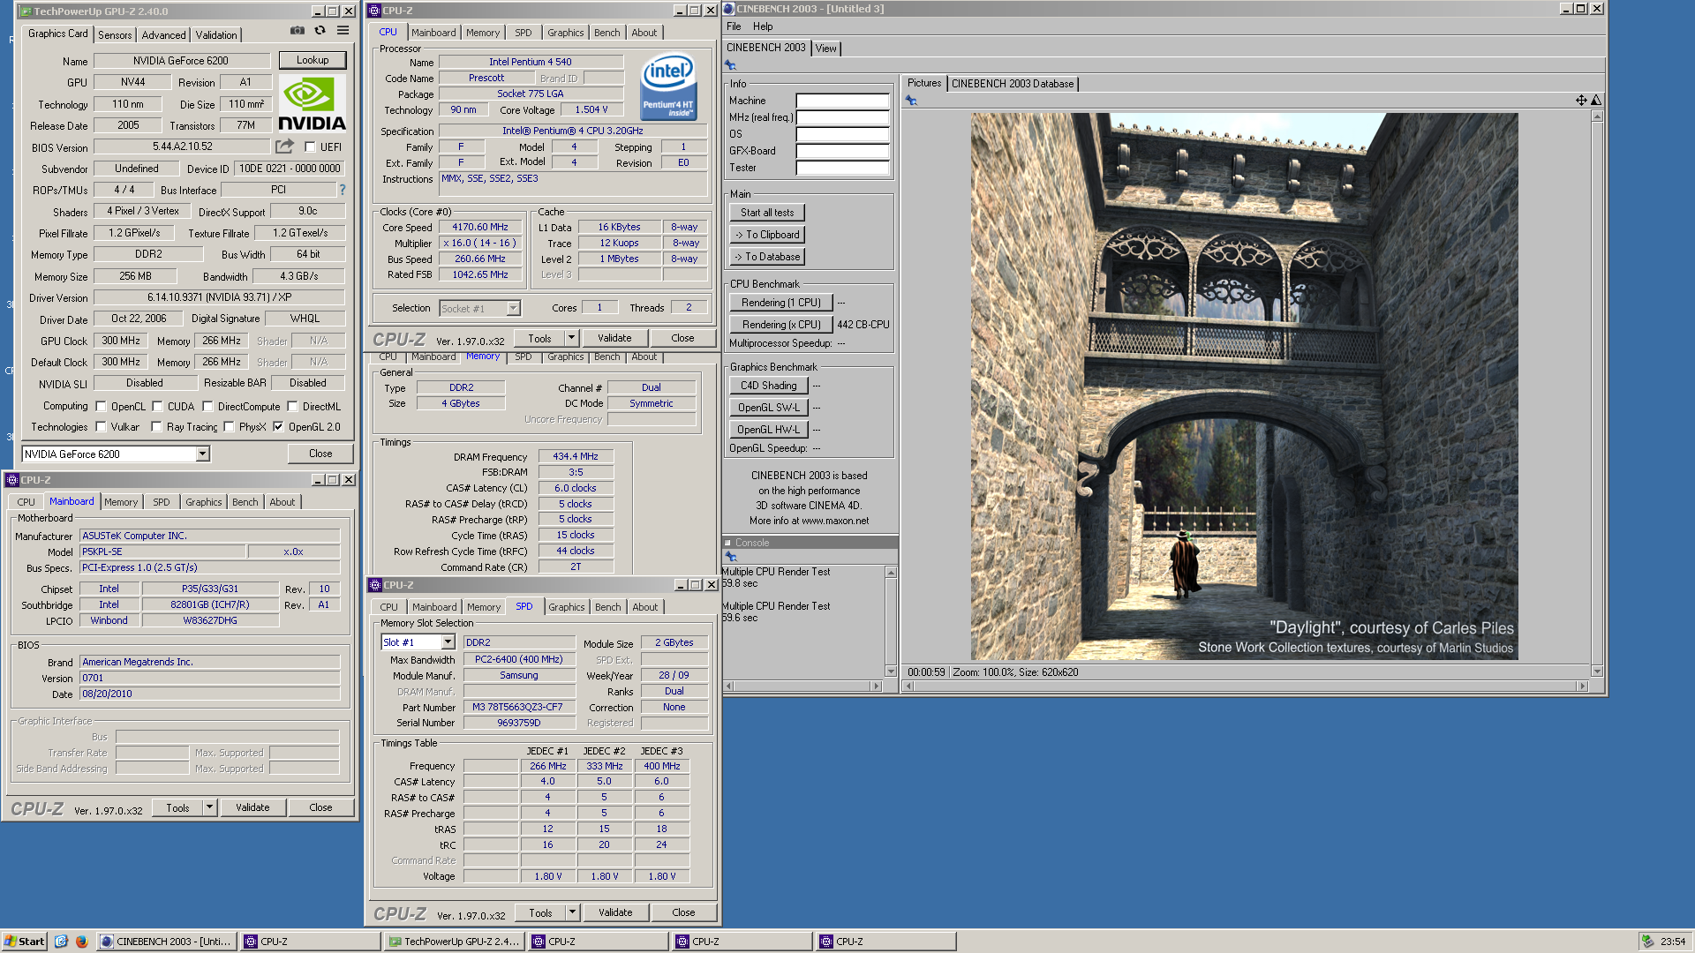This screenshot has height=953, width=1695.
Task: Open the Windows Start menu
Action: [25, 942]
